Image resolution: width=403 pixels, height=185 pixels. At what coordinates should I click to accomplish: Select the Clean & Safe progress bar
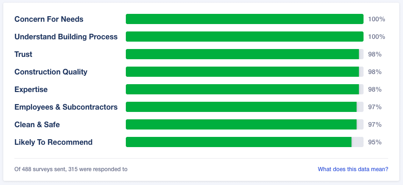coord(245,124)
